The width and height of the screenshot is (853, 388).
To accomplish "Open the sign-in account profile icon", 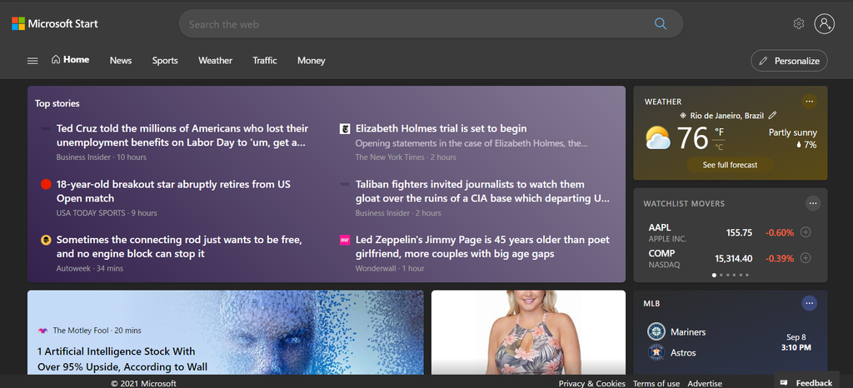I will tap(824, 24).
